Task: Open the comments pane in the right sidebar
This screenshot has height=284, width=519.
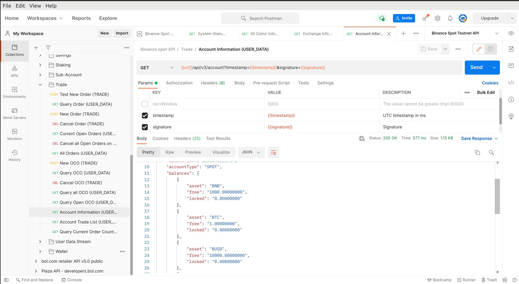Action: tap(511, 66)
